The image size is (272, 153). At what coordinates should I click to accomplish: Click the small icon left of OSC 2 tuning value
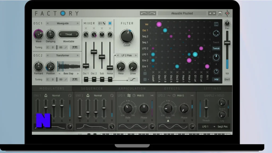(x=48, y=79)
